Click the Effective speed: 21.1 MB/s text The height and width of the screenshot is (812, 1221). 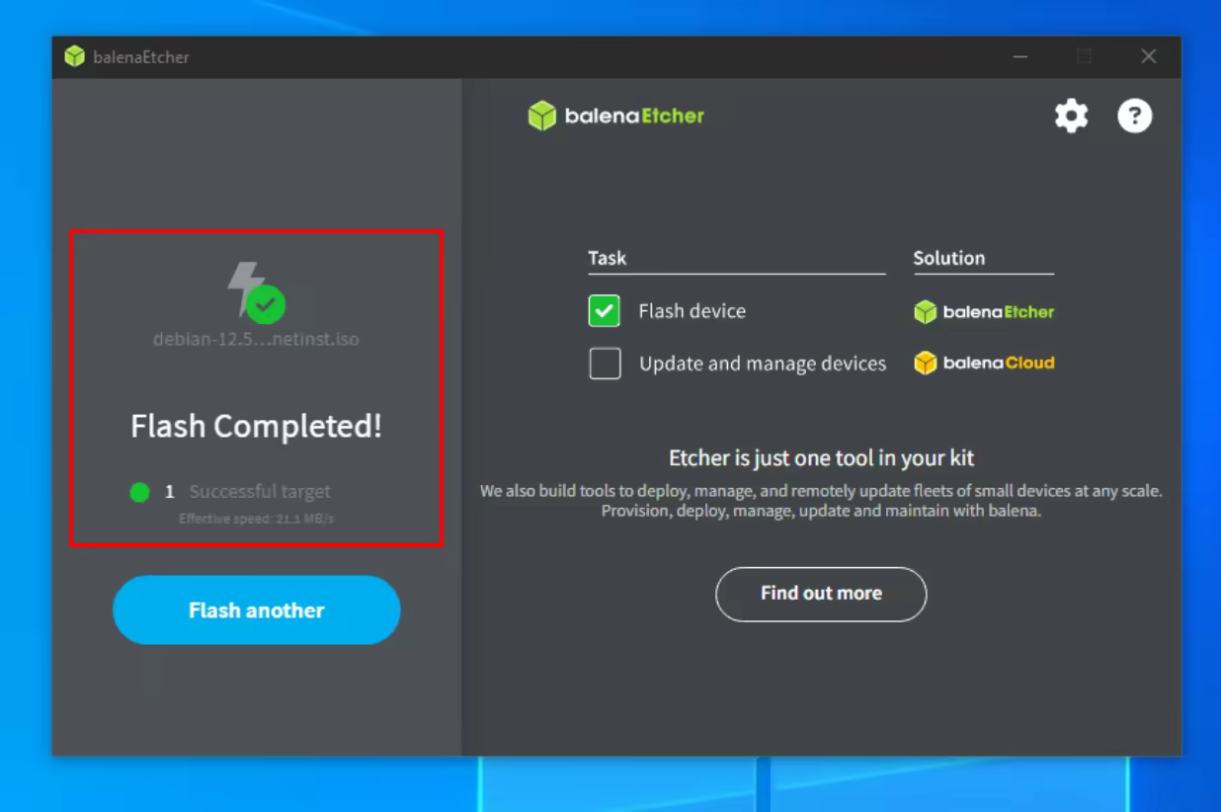pos(257,518)
